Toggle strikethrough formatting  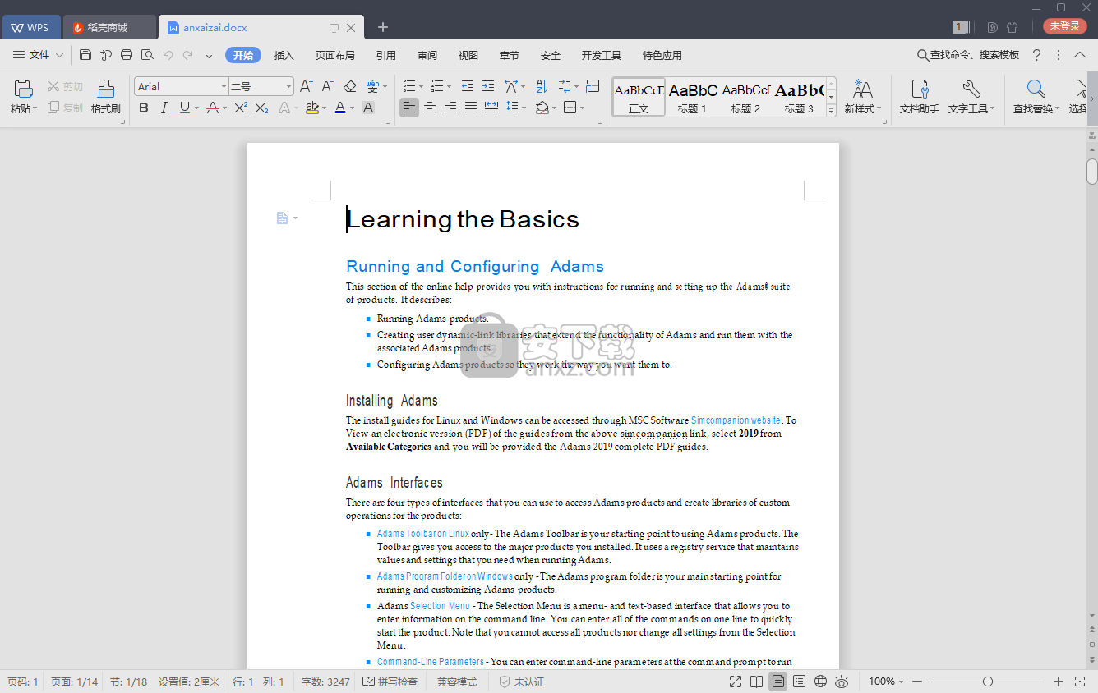213,108
